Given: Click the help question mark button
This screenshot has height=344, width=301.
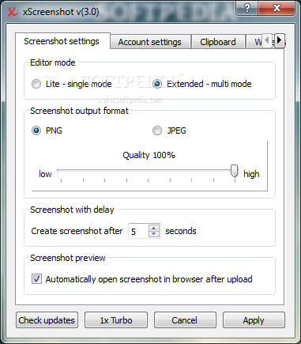Looking at the screenshot, I should pyautogui.click(x=246, y=8).
